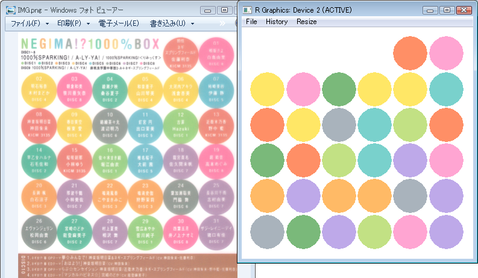Click the 電子メール(E) toolbar button

(119, 23)
